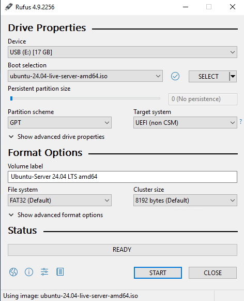Open application settings sliders icon
The height and width of the screenshot is (301, 244).
point(44,272)
